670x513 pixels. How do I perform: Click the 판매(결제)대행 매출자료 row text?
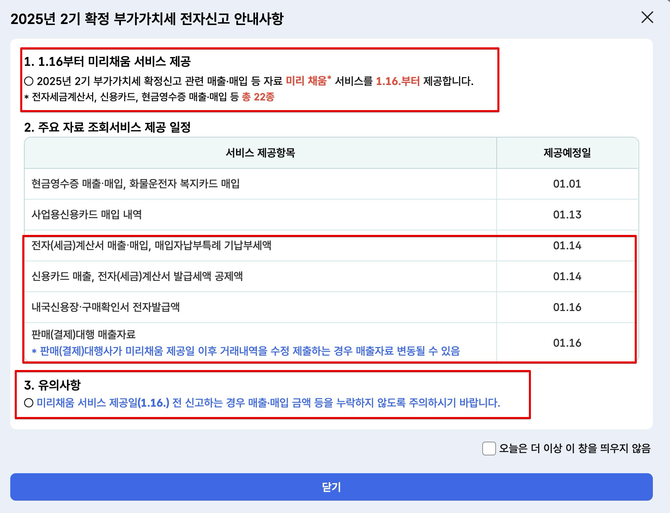[x=84, y=334]
